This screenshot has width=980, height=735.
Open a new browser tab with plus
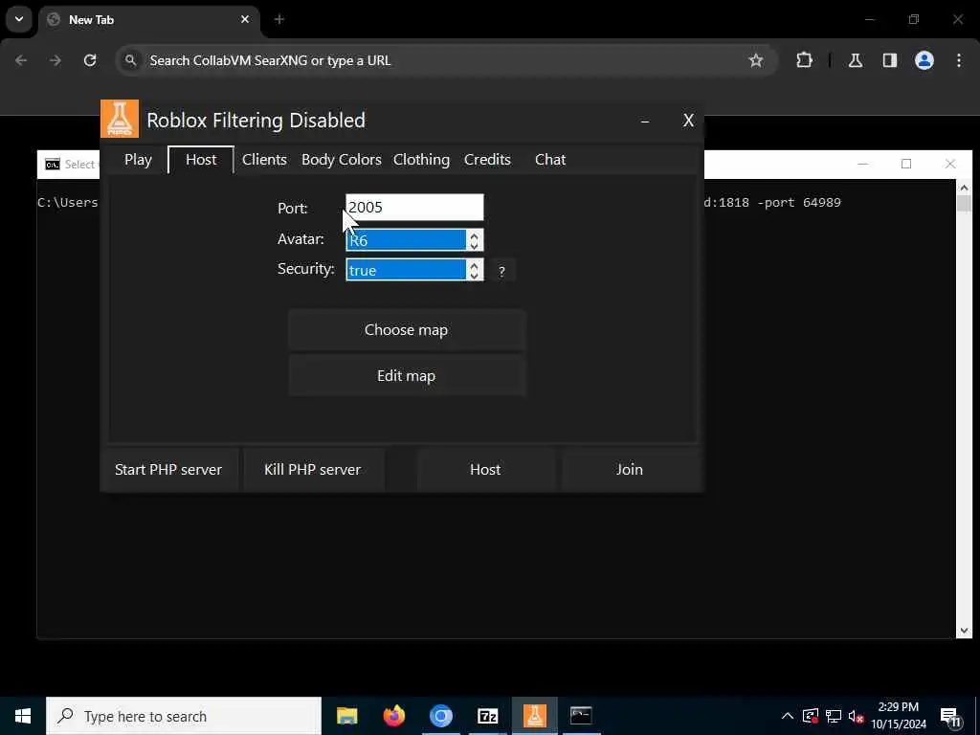click(x=279, y=20)
